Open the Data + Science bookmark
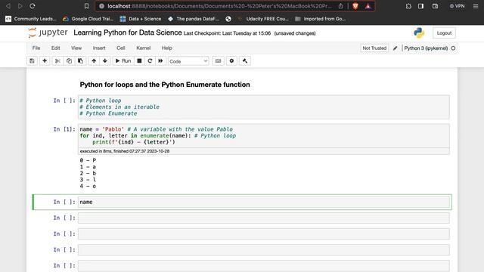This screenshot has width=484, height=272. [141, 19]
